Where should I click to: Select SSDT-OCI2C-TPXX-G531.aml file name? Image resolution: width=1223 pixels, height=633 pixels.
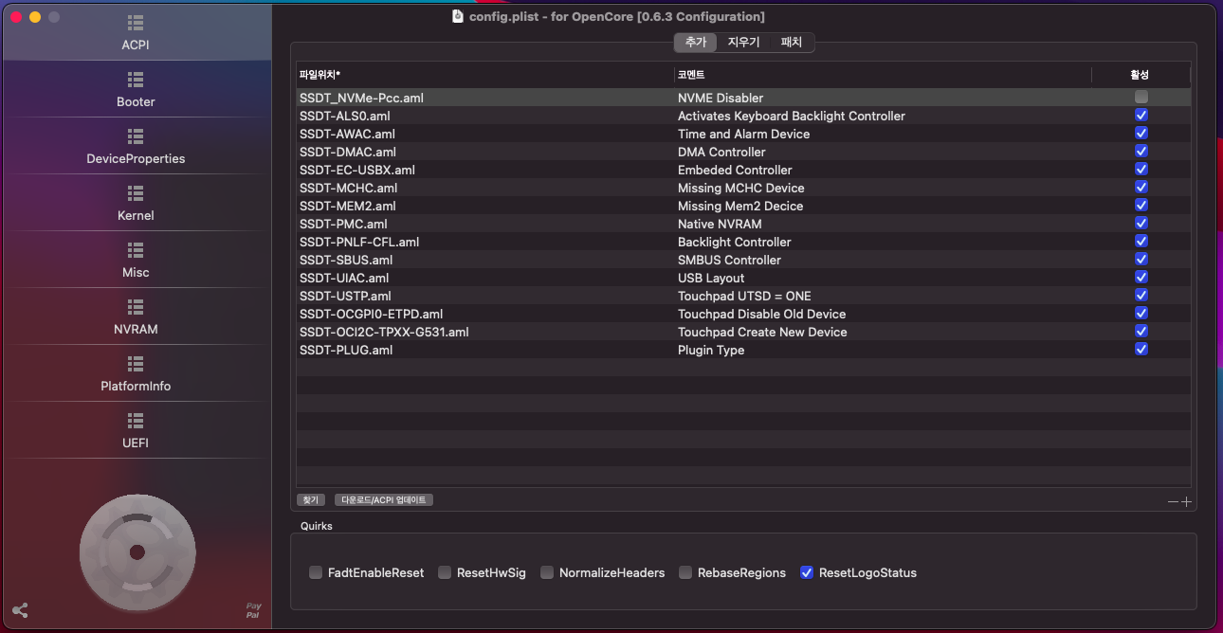(384, 332)
